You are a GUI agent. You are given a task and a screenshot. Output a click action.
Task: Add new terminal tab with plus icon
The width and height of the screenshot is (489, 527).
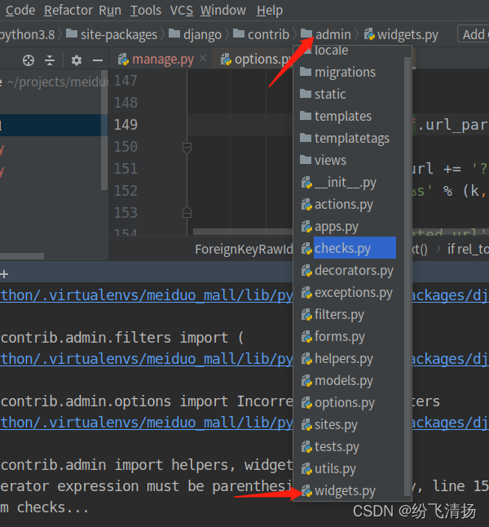[x=4, y=274]
